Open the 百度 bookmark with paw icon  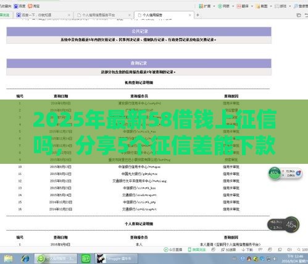19,6
